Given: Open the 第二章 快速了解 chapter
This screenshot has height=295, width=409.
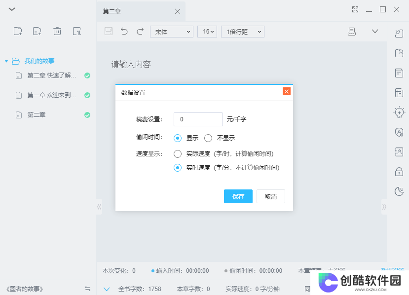Looking at the screenshot, I should (x=52, y=75).
